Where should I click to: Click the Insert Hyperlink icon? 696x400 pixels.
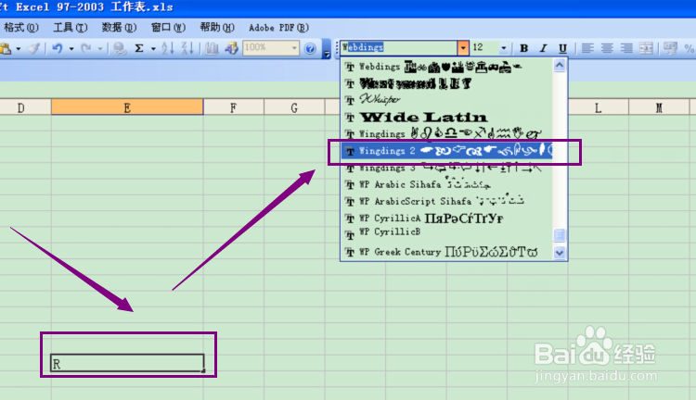119,48
